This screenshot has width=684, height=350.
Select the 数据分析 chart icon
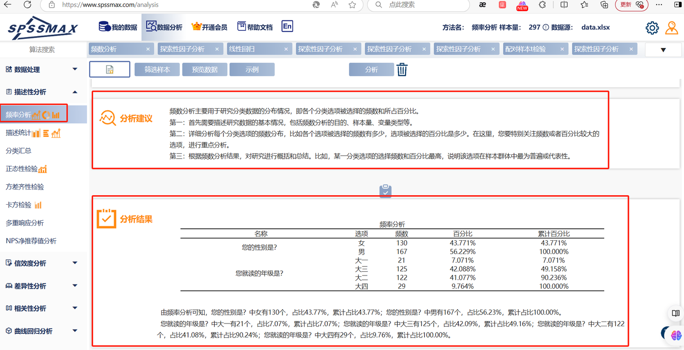151,27
